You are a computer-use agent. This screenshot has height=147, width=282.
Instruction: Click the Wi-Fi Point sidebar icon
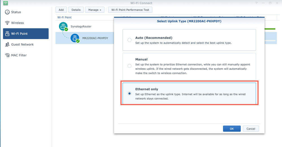[x=7, y=33]
